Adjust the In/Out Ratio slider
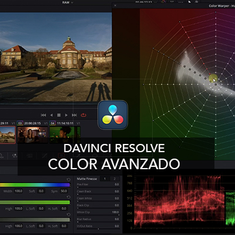This screenshot has width=235, height=235. tap(98, 229)
